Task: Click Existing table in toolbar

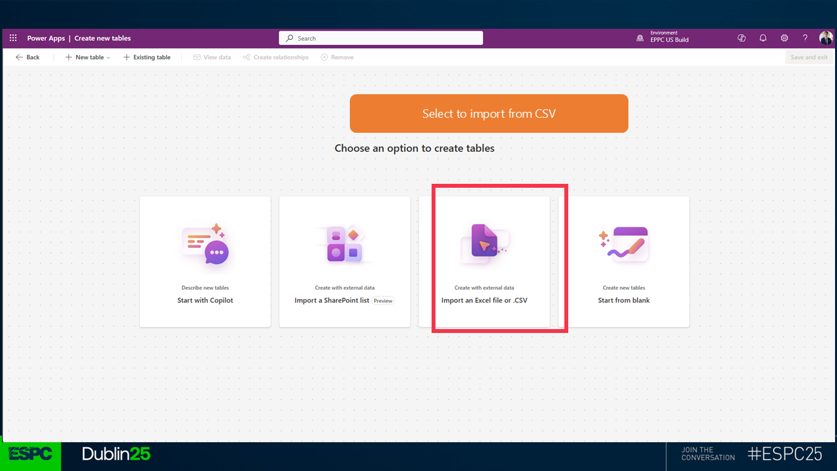Action: (x=146, y=58)
